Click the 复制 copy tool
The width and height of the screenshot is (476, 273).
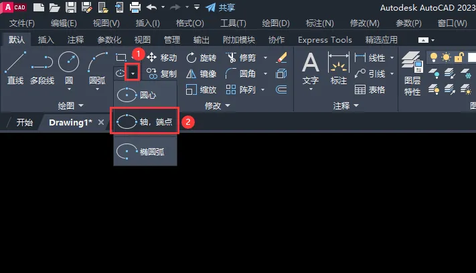tap(161, 73)
